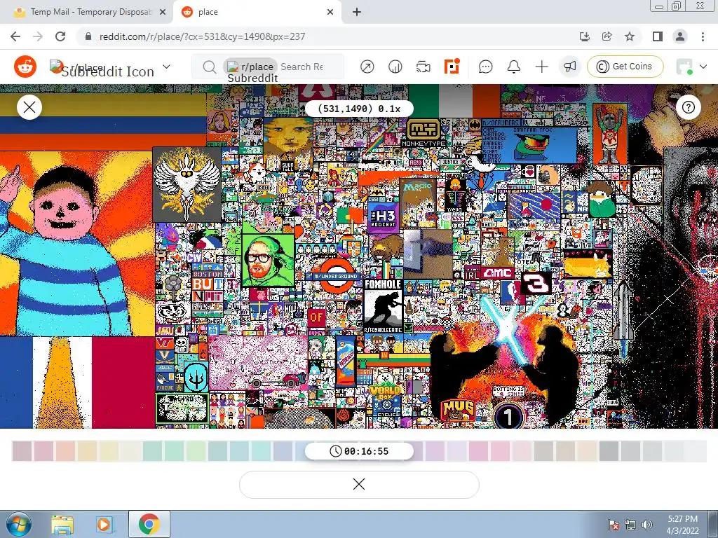Click the Underground roundel on canvas
Image resolution: width=718 pixels, height=538 pixels.
[337, 276]
